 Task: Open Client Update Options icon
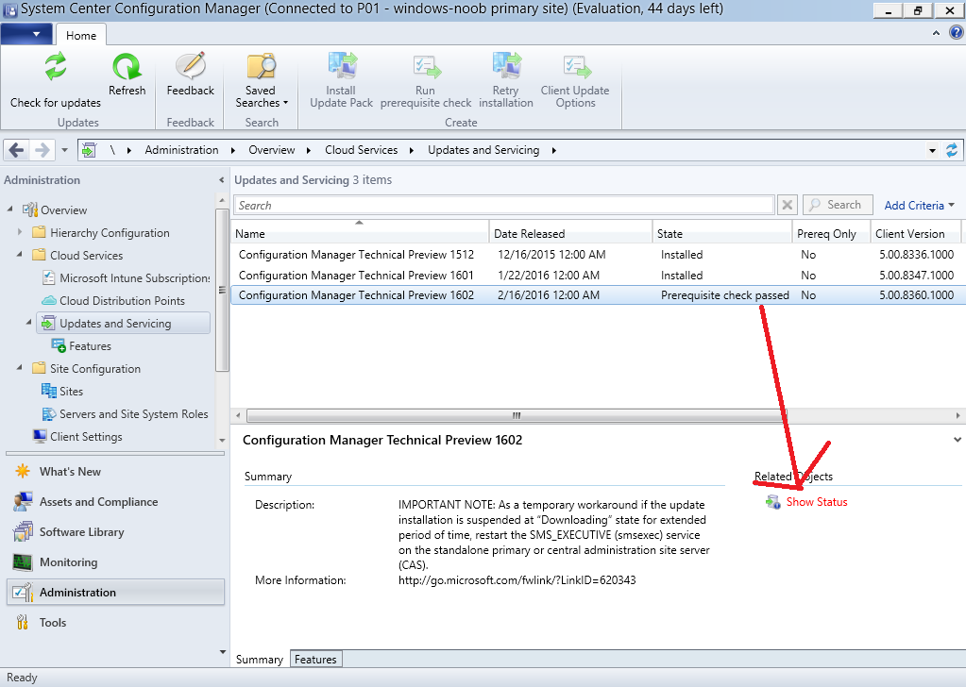coord(576,66)
